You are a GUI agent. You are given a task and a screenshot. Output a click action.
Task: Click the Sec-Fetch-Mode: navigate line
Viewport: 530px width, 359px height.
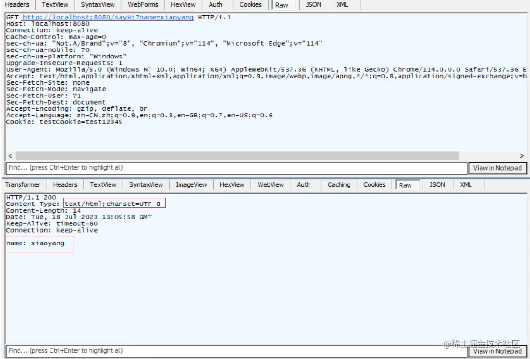click(x=56, y=89)
